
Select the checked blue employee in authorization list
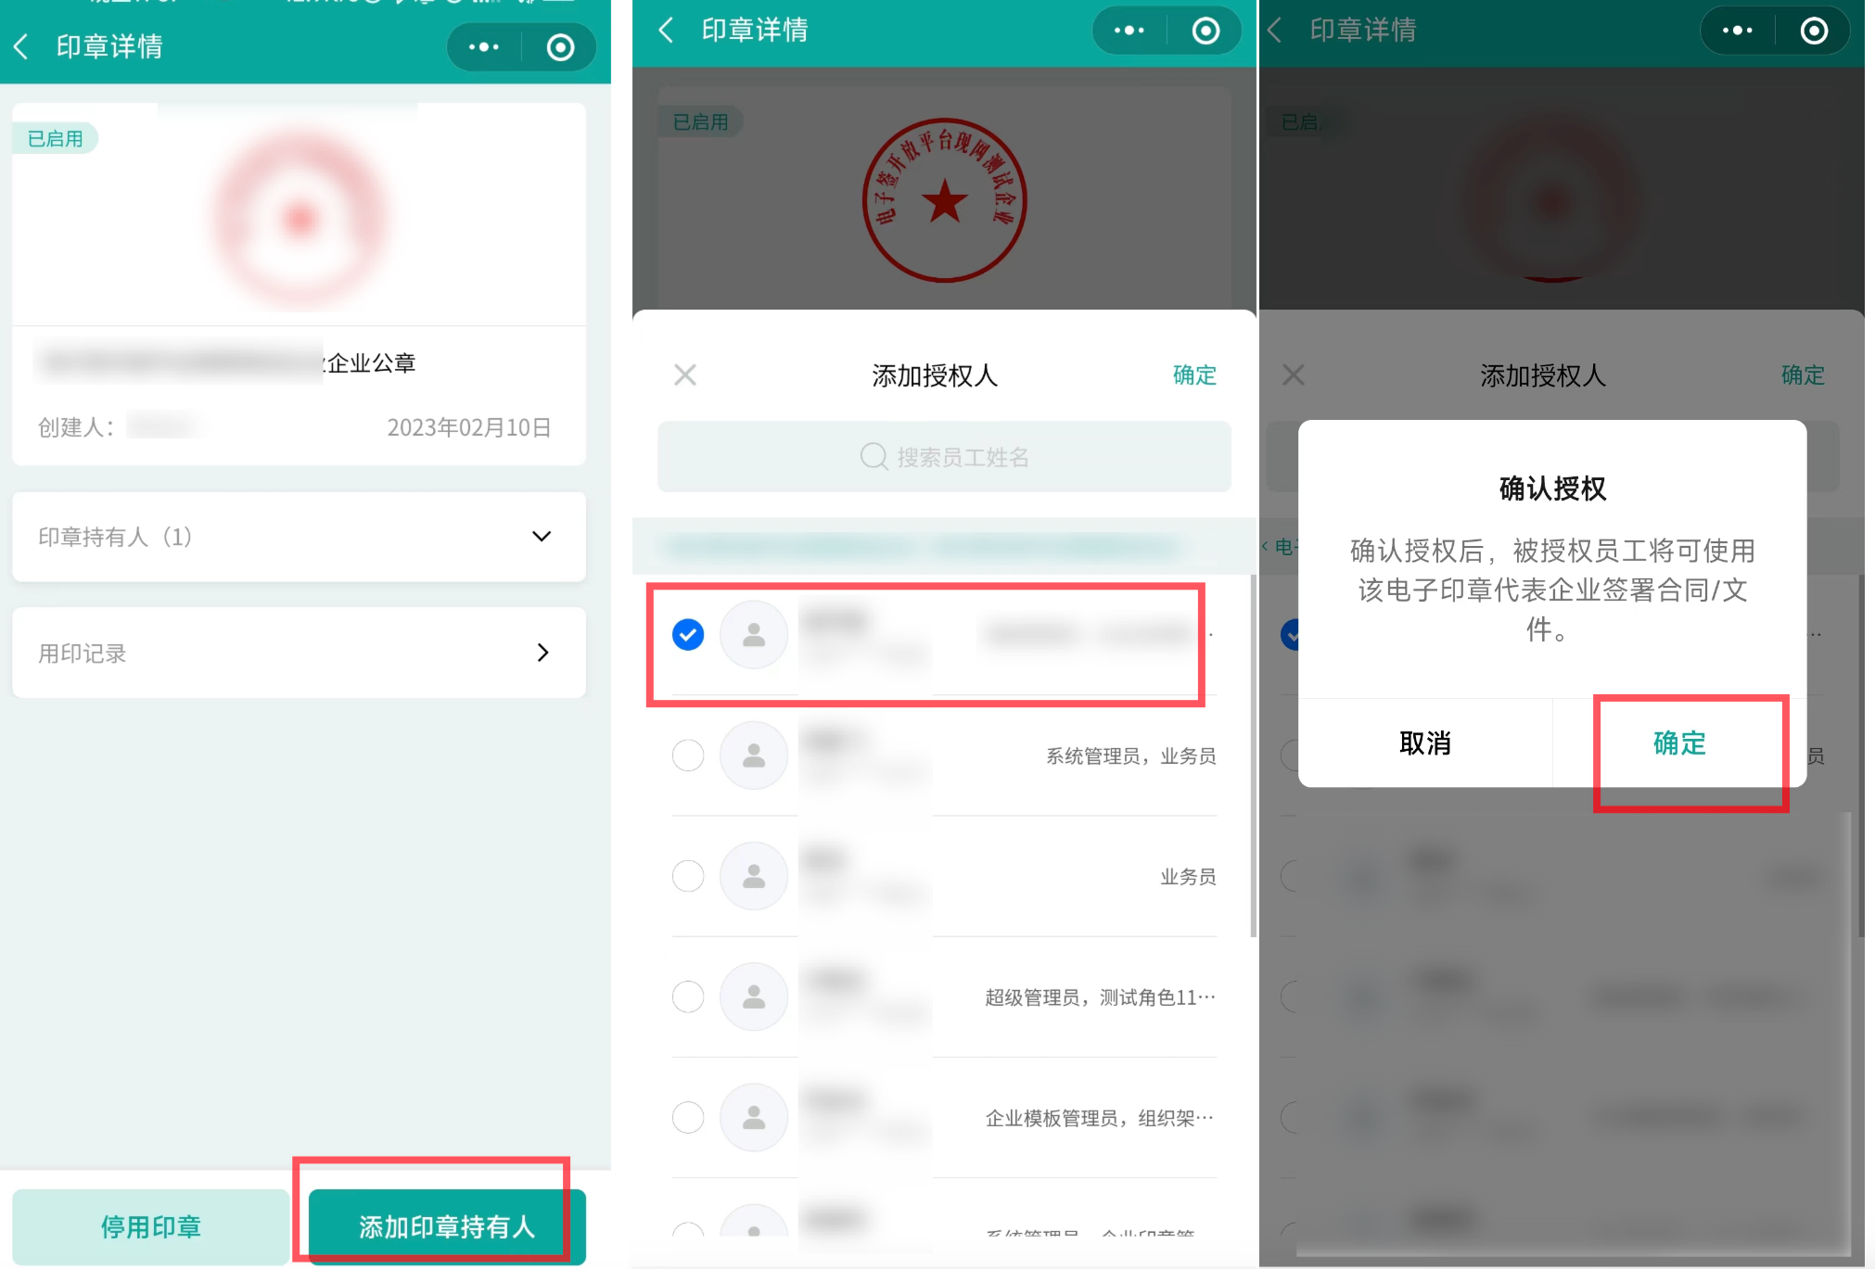click(x=687, y=634)
